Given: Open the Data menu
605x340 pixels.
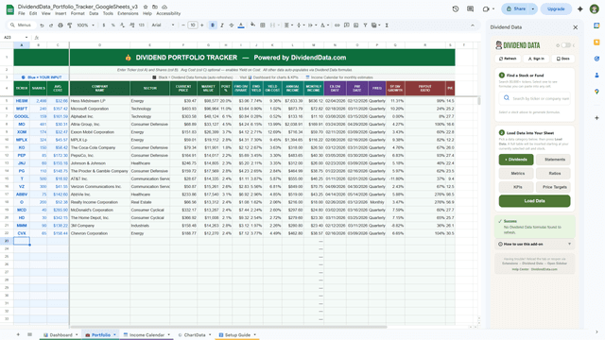Looking at the screenshot, I should point(94,13).
